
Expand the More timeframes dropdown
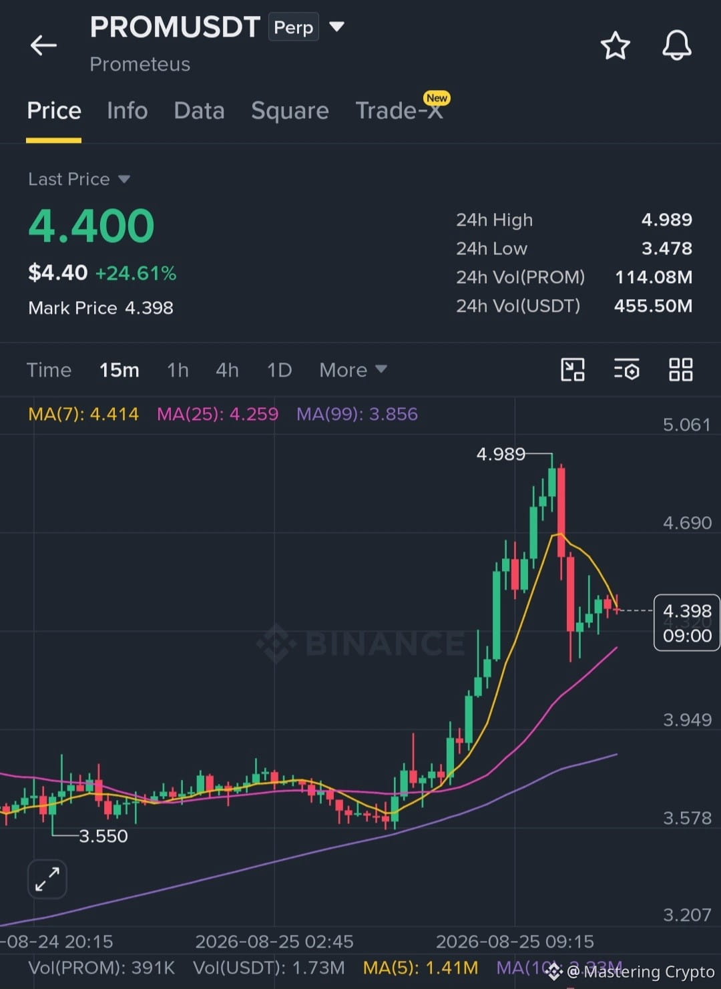click(x=352, y=370)
